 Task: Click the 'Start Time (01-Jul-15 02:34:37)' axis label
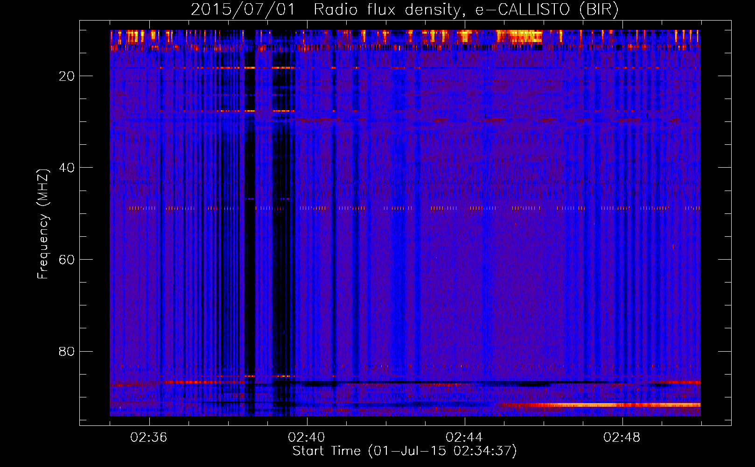click(x=405, y=451)
